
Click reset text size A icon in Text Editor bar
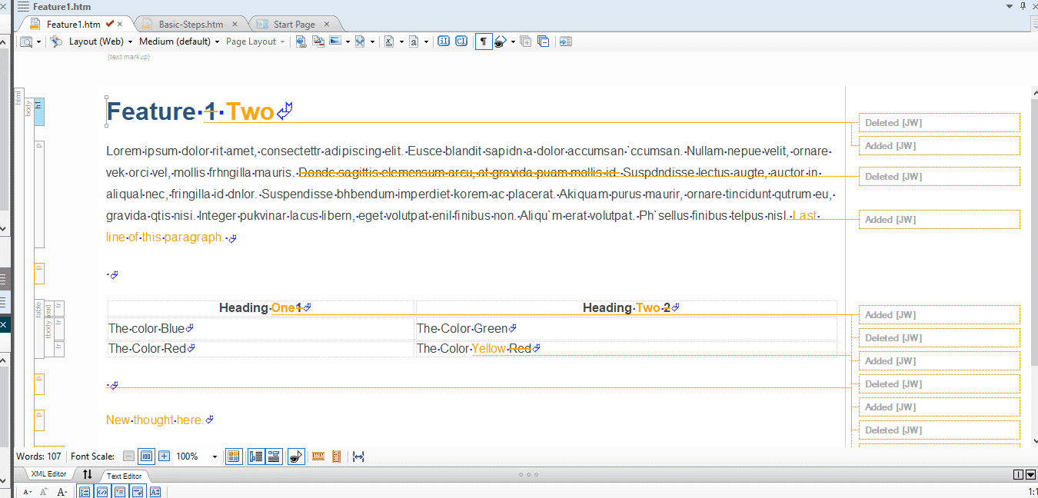coord(45,492)
